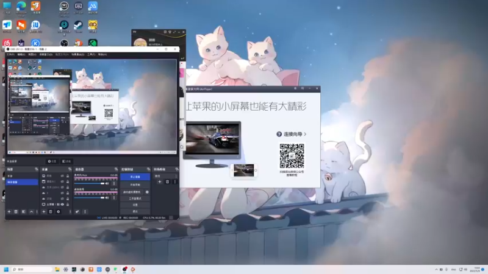The image size is (488, 274).
Task: Open the OBS Studio desktop shortcut icon
Action: 64,43
